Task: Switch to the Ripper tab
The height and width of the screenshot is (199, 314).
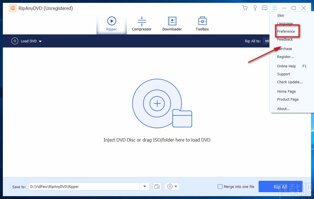Action: pyautogui.click(x=112, y=24)
